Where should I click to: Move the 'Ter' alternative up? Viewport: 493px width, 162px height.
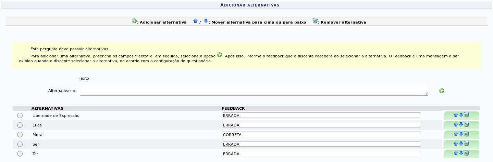point(455,153)
